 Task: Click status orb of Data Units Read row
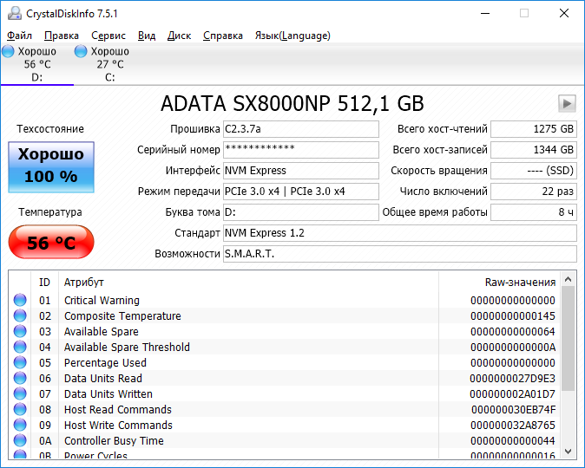[20, 378]
